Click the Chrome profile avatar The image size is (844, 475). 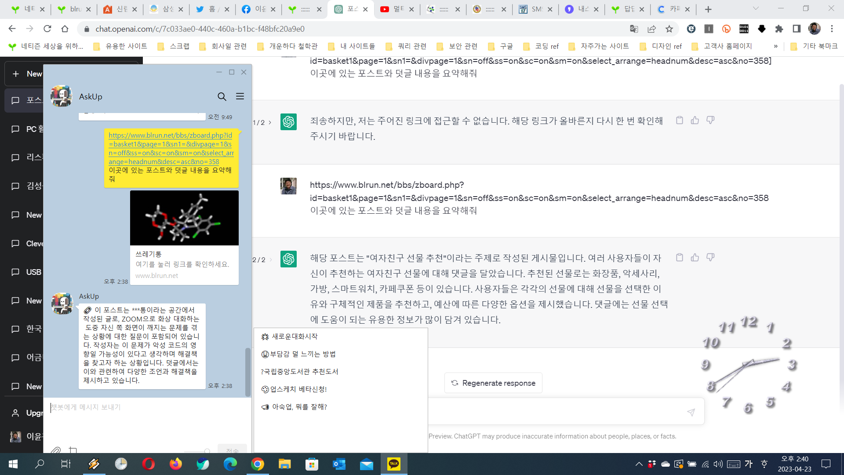pos(814,29)
